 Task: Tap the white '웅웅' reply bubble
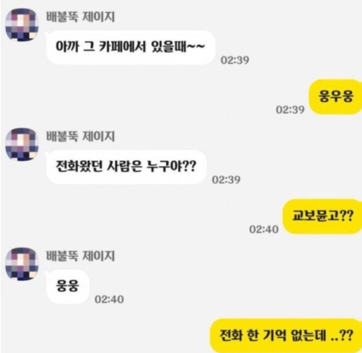(67, 287)
